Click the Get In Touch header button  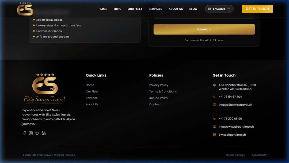[257, 9]
